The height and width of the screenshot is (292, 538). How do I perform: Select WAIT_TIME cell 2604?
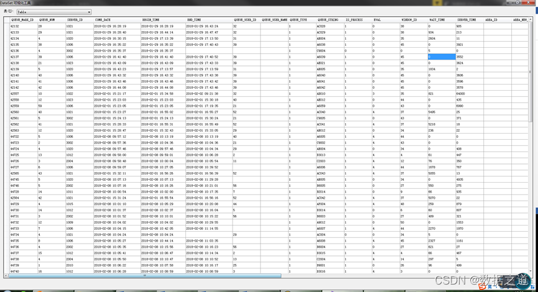coord(442,39)
